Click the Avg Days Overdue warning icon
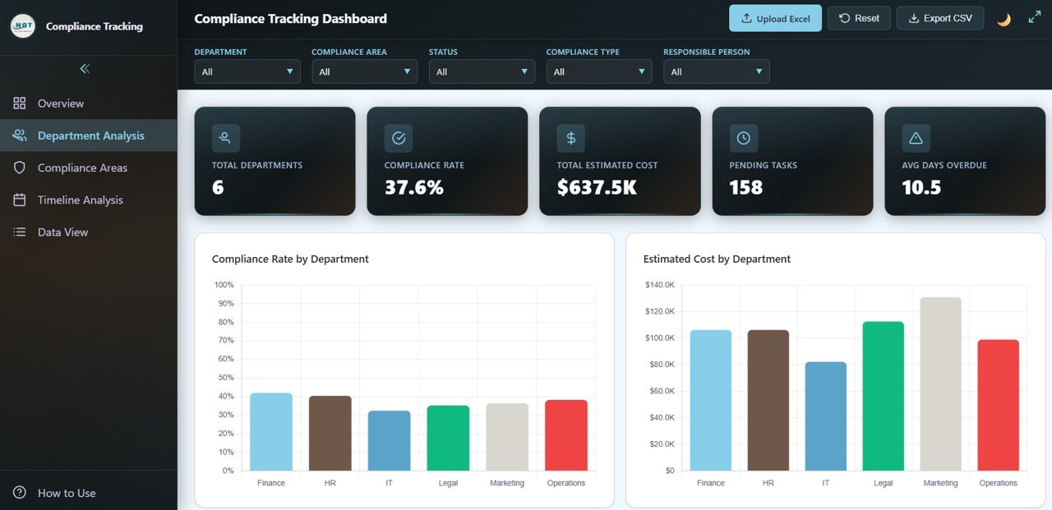Image resolution: width=1052 pixels, height=510 pixels. [x=916, y=138]
